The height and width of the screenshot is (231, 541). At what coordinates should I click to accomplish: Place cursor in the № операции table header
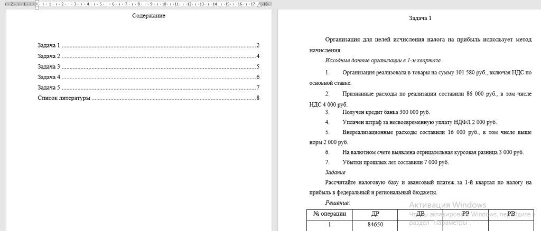pyautogui.click(x=330, y=214)
